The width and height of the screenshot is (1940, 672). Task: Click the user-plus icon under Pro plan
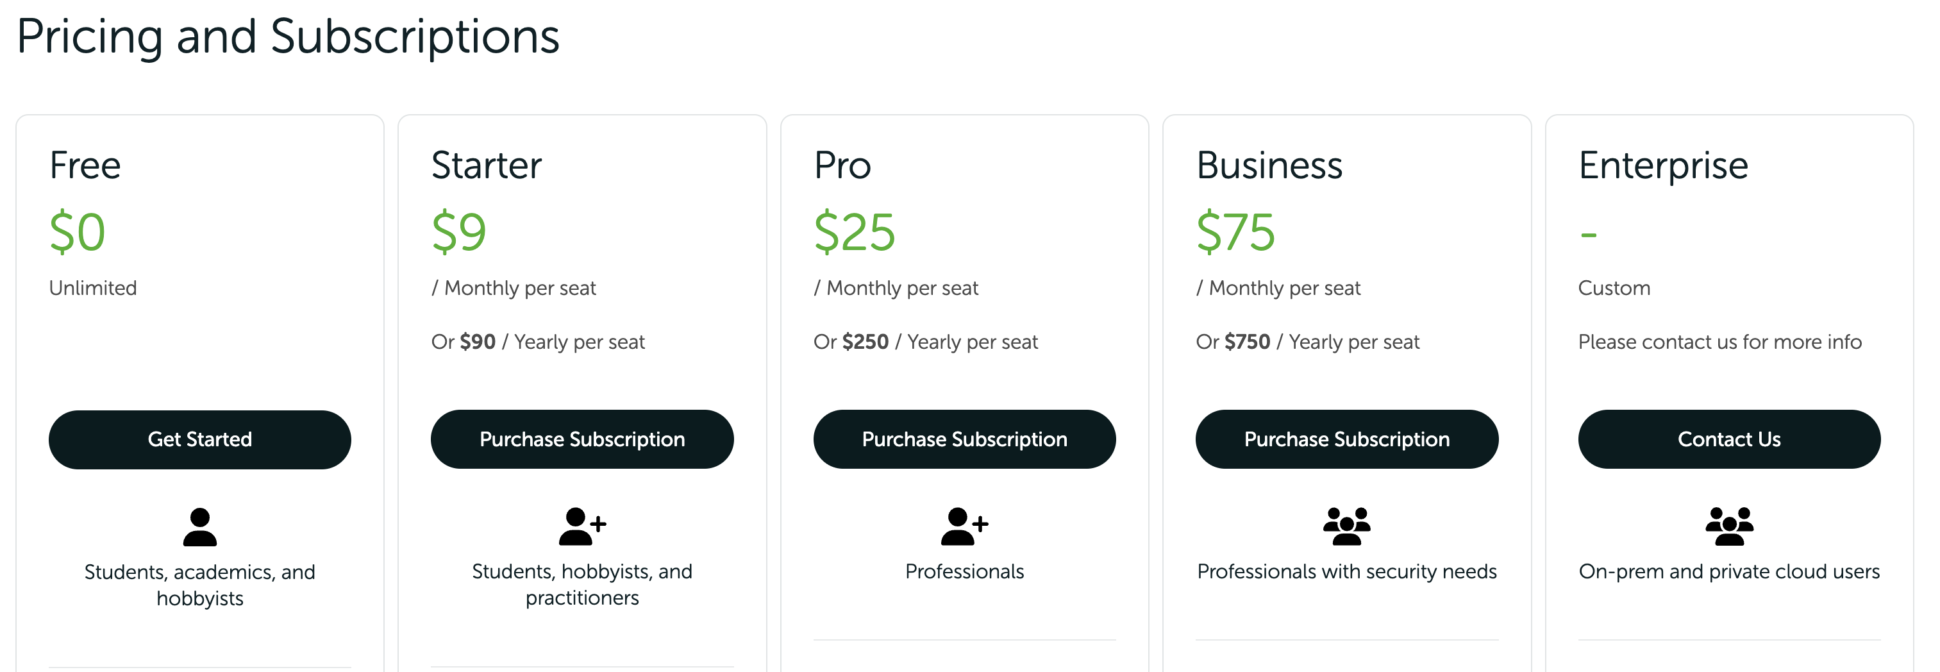point(965,526)
